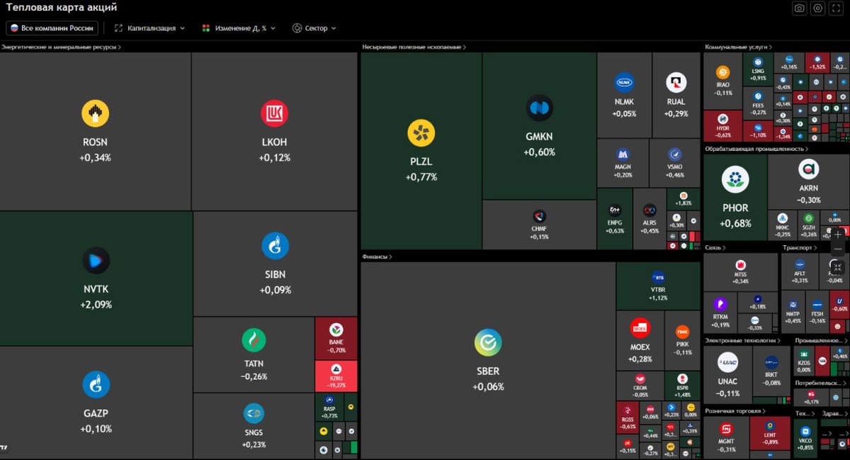Open heatmap settings hexagon icon
This screenshot has height=460, width=850.
pyautogui.click(x=817, y=8)
